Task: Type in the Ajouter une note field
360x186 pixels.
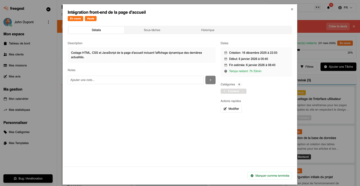Action: (135, 80)
